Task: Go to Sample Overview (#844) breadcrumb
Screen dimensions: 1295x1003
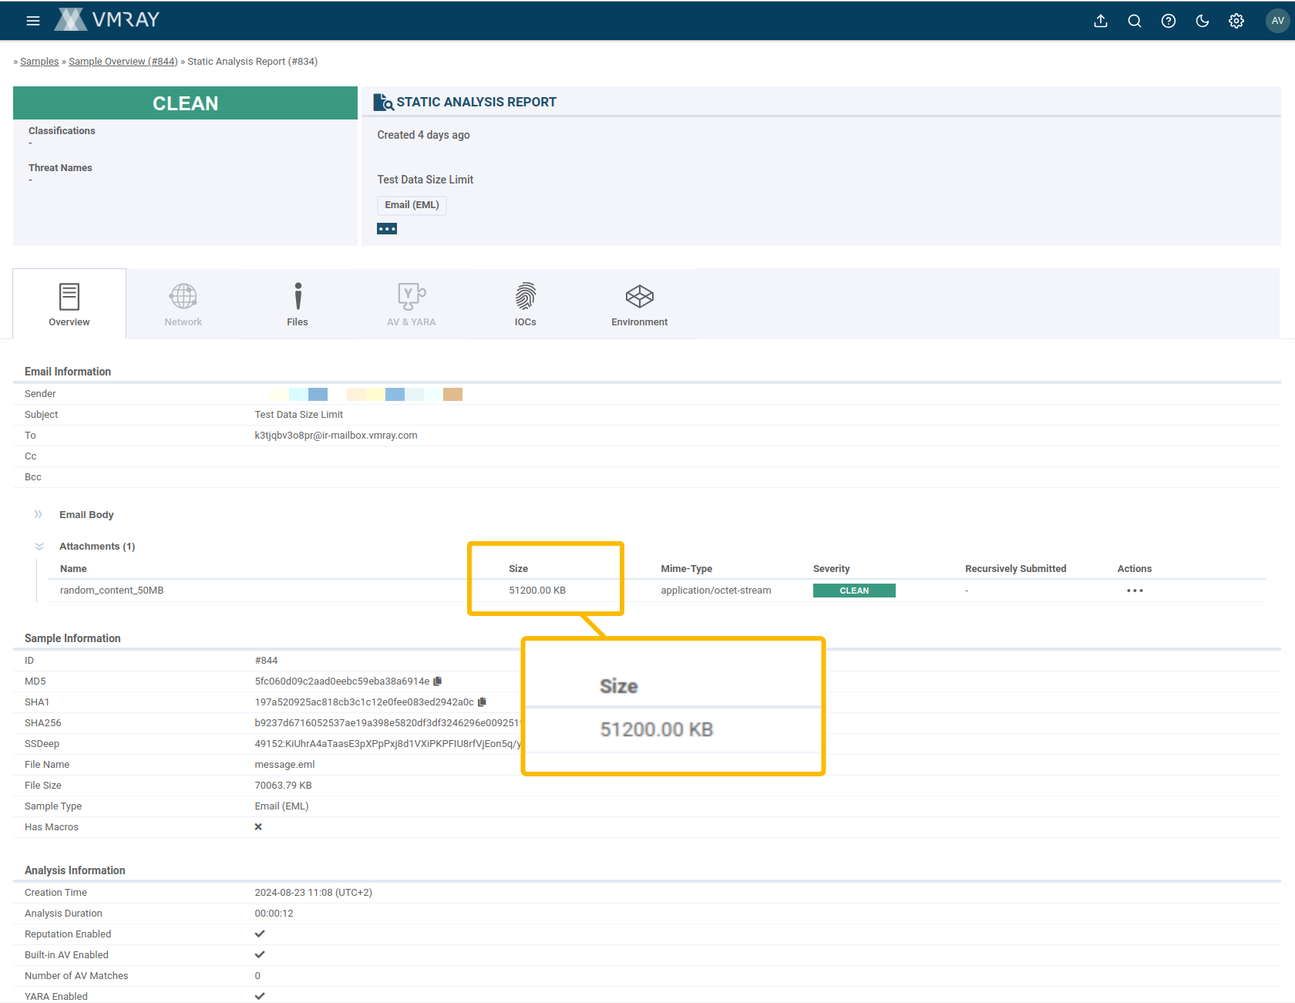Action: pos(123,62)
